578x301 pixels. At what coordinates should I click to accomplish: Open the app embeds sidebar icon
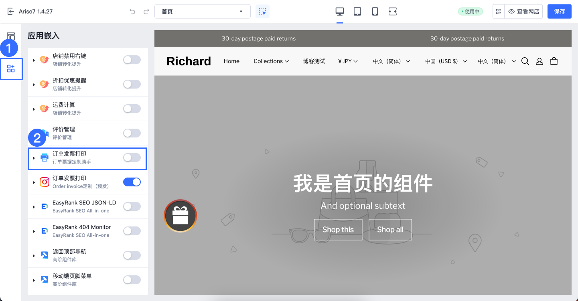click(11, 69)
